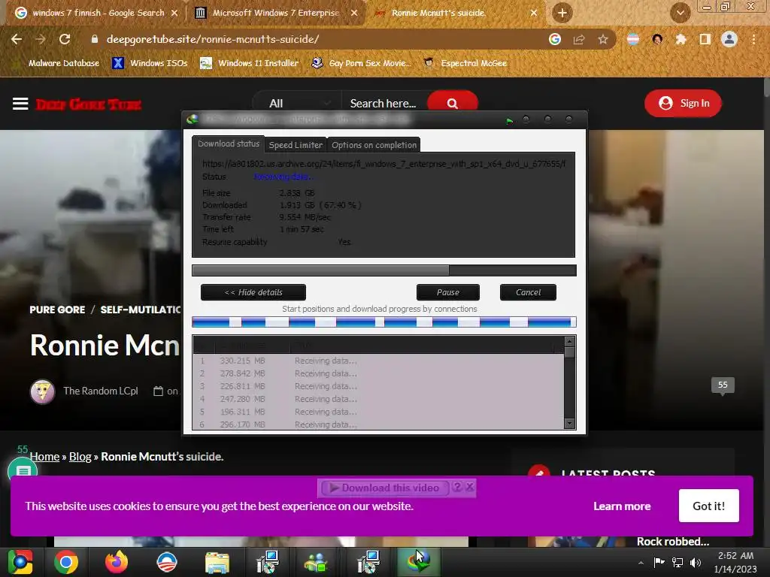
Task: Reload the current page
Action: tap(65, 39)
